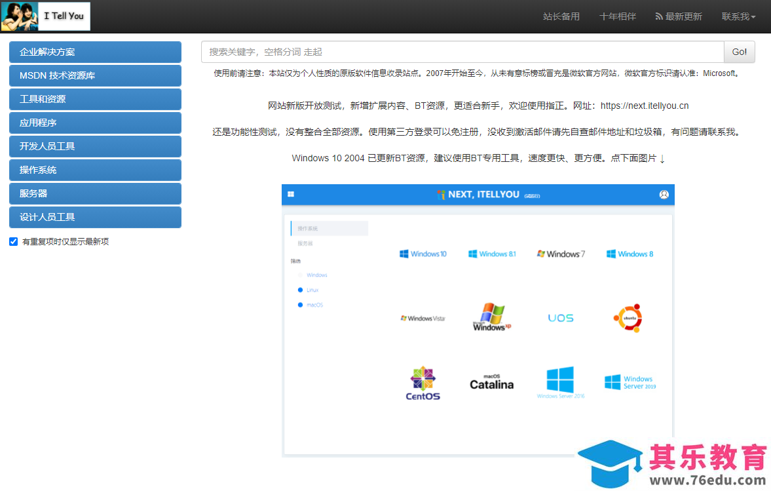Expand the MSDN 技术资源库 category
The height and width of the screenshot is (491, 771).
click(x=95, y=76)
